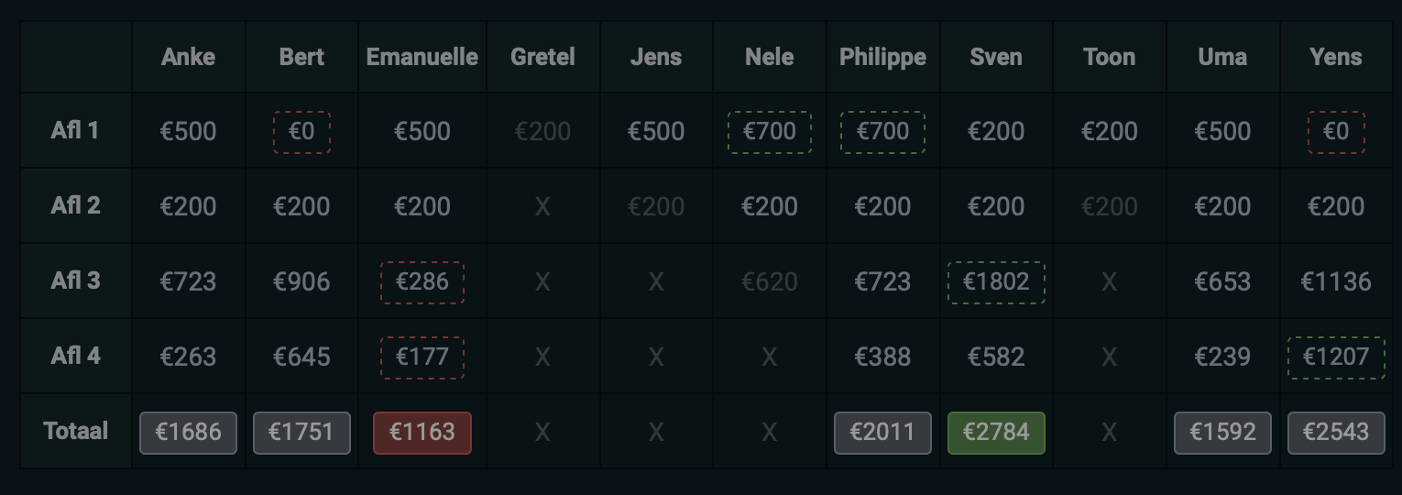
Task: Select the Totaal row label
Action: coord(75,431)
